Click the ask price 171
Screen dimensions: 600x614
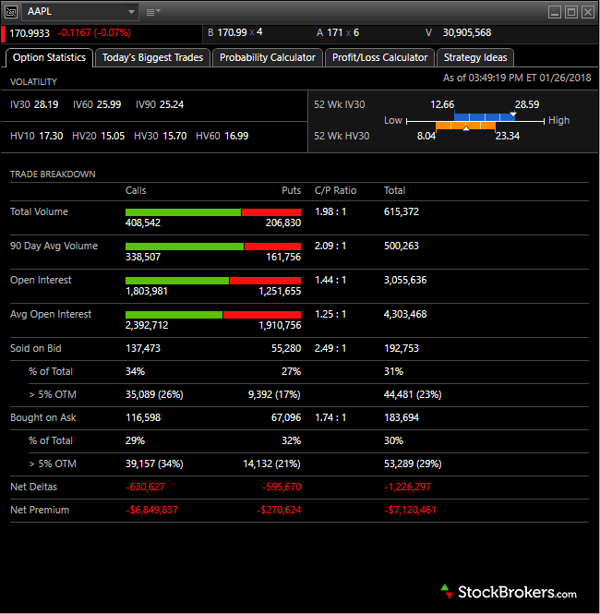335,32
